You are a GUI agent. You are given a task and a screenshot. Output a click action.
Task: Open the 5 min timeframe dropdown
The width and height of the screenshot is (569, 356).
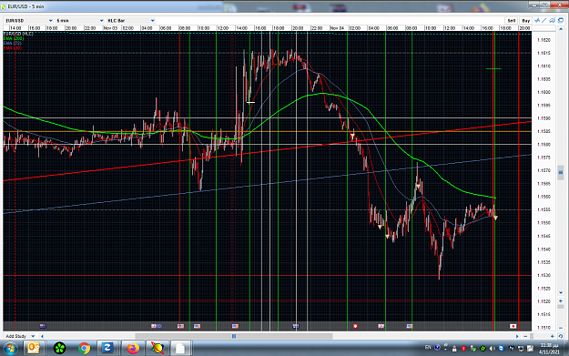coord(80,21)
